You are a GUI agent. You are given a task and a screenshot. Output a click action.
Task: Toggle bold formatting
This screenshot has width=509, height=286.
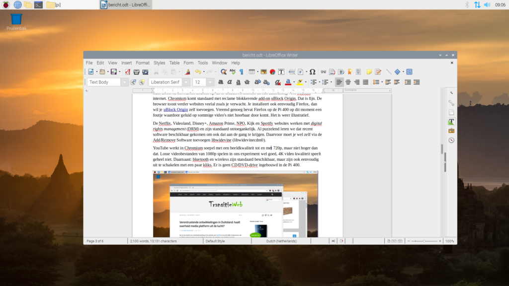pyautogui.click(x=221, y=82)
